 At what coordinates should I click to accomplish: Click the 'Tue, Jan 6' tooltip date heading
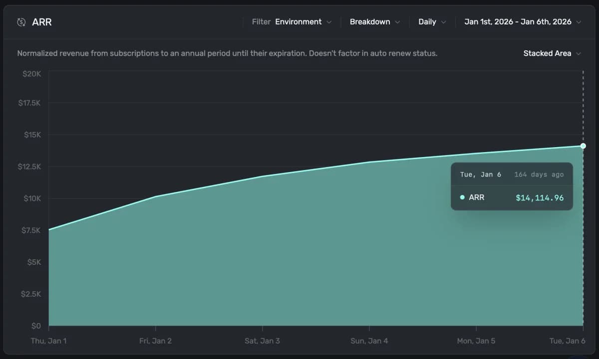click(481, 175)
